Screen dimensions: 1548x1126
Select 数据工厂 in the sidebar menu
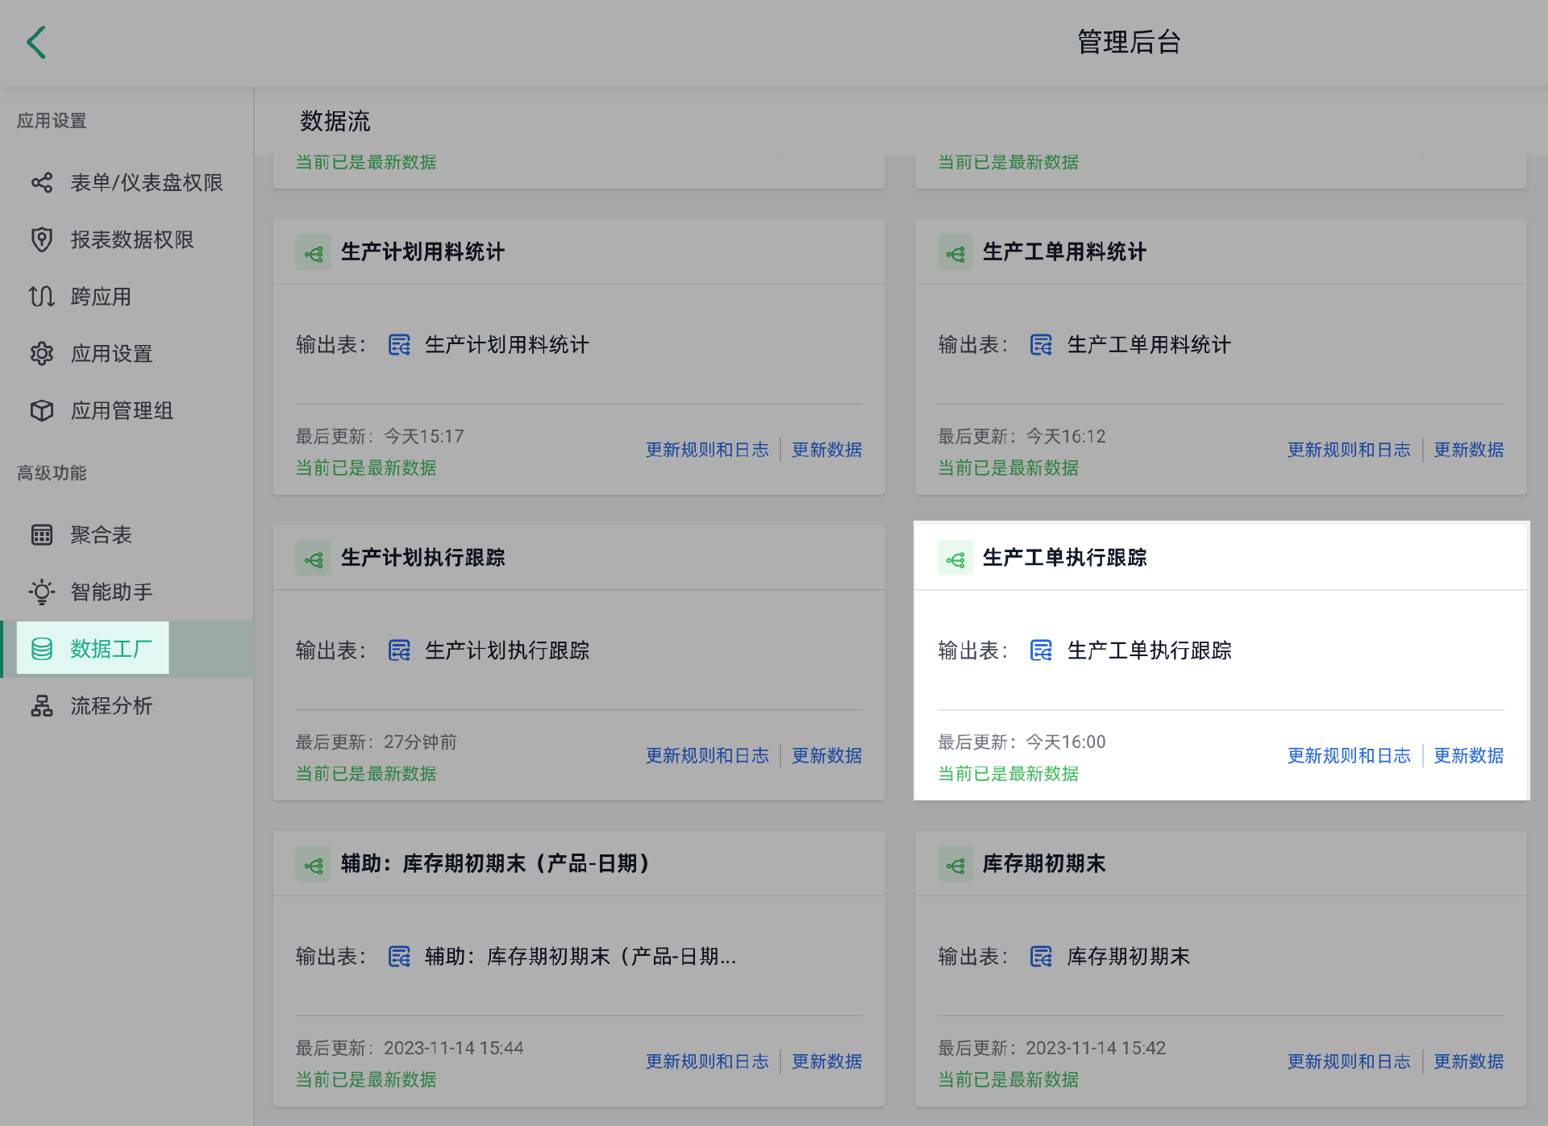(110, 649)
